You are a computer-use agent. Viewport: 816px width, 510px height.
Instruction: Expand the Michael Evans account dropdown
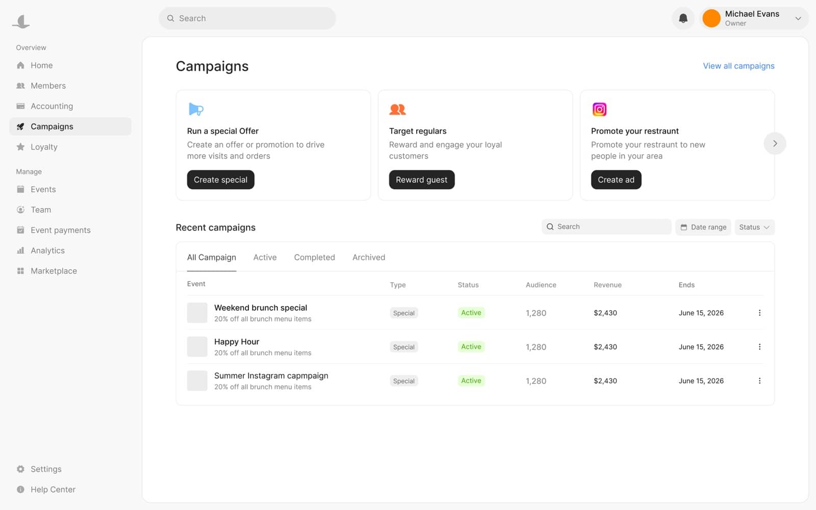(x=798, y=18)
